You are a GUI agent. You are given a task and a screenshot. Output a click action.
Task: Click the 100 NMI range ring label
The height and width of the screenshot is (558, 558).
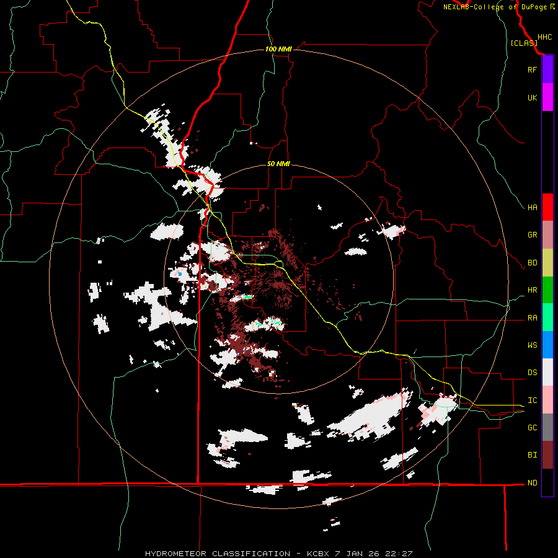(x=278, y=49)
